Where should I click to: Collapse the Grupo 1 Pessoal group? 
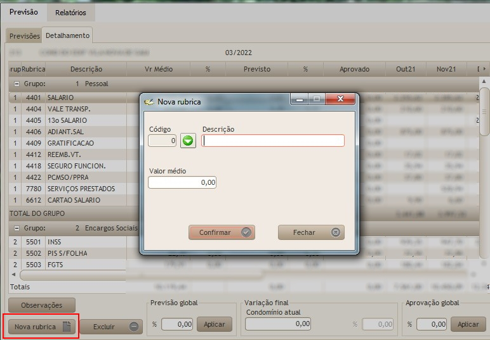coord(15,84)
